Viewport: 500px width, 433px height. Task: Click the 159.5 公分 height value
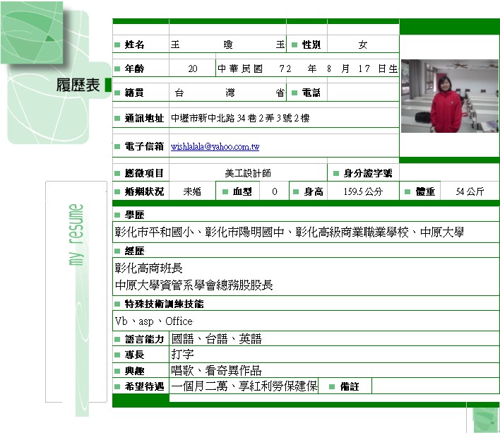[x=363, y=191]
